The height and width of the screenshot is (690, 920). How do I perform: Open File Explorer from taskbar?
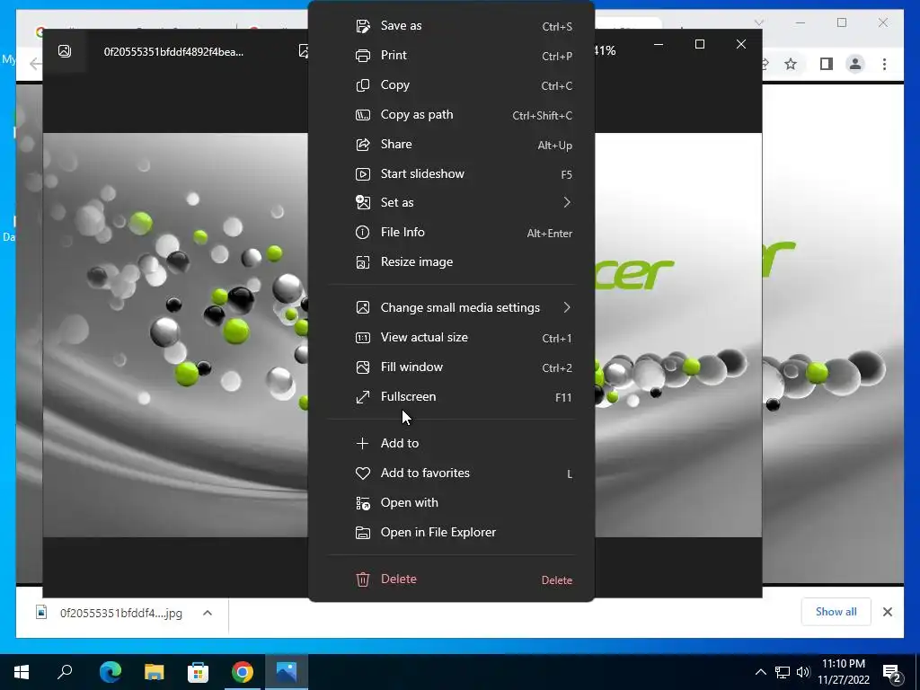(x=155, y=671)
